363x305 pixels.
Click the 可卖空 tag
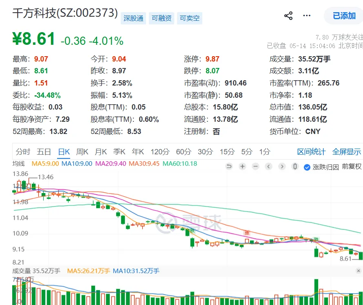click(190, 18)
